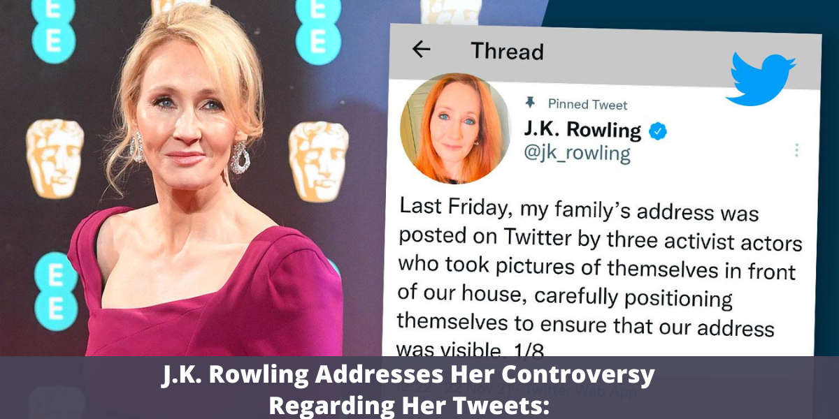Viewport: 839px width, 419px height.
Task: Click the gold mask logo at the left edge of the photo
Action: [55, 157]
